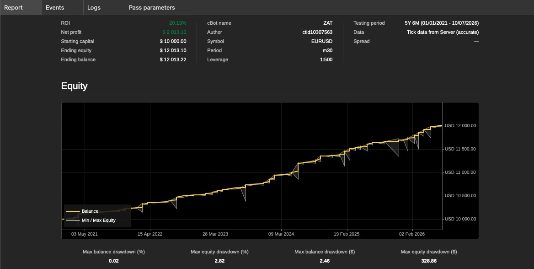The image size is (534, 269).
Task: Click the Symbol value EURUSD
Action: click(322, 41)
